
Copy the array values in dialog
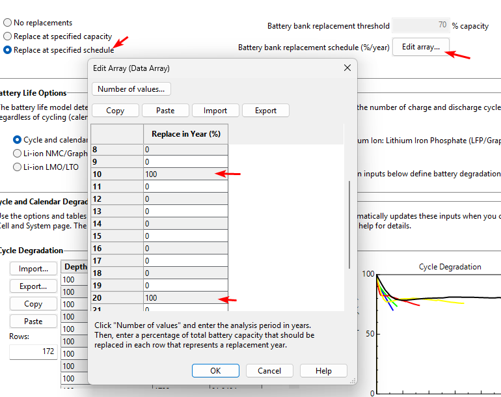115,111
